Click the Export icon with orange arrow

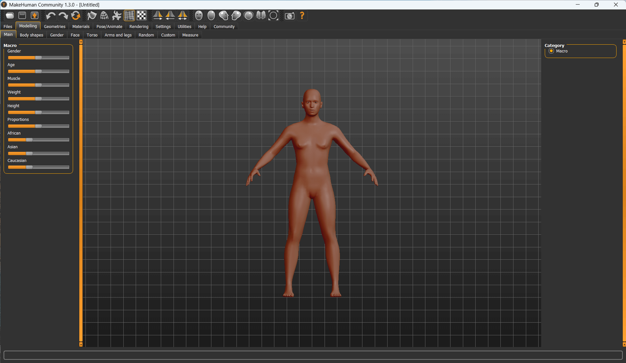point(35,16)
